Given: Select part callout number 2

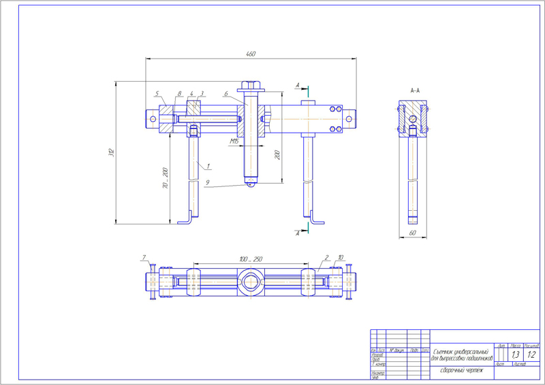Looking at the screenshot, I should pyautogui.click(x=326, y=257).
